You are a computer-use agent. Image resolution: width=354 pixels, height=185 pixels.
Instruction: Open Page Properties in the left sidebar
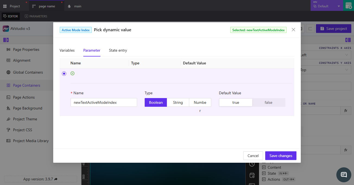26,49
